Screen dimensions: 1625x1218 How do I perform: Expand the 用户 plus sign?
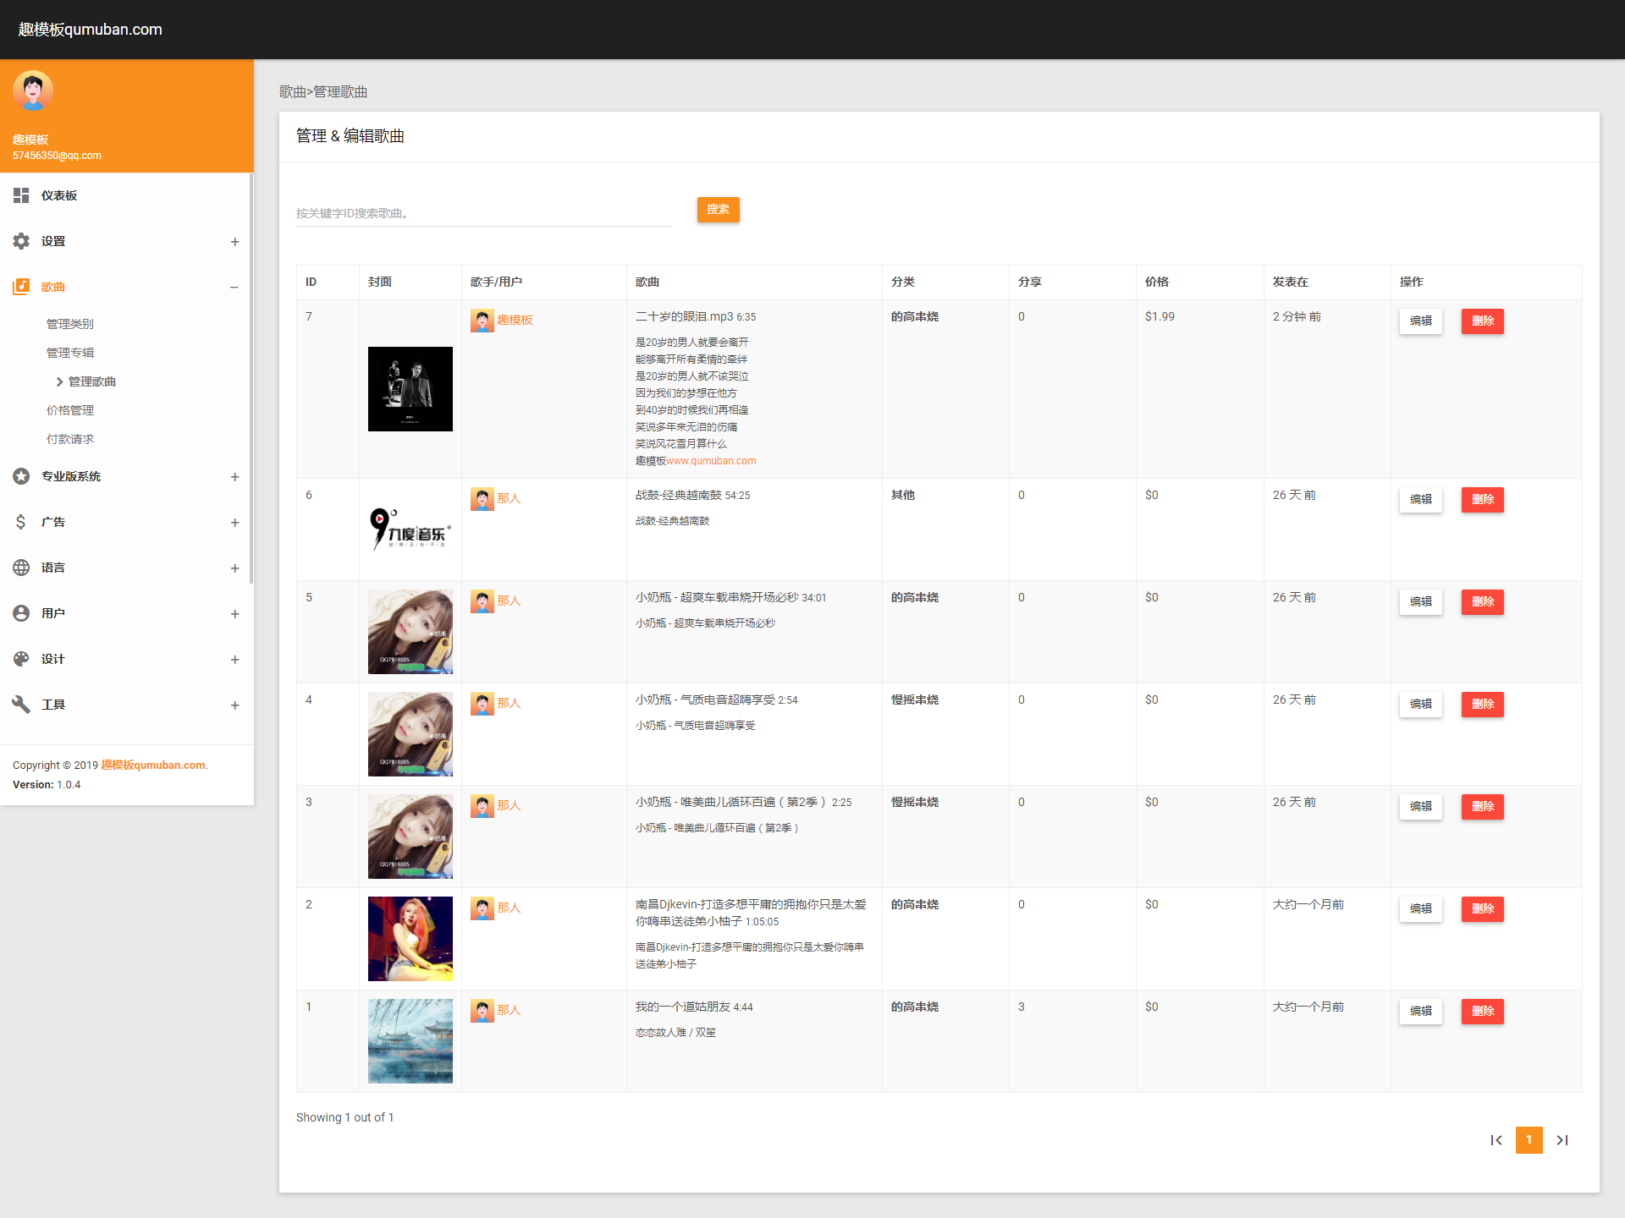[x=234, y=614]
